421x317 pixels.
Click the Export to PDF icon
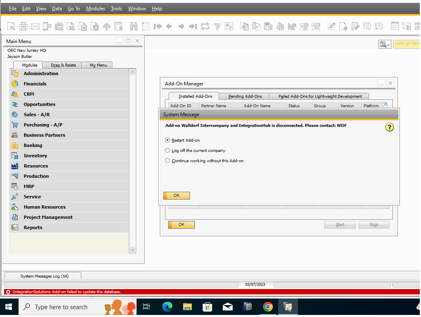(95, 26)
